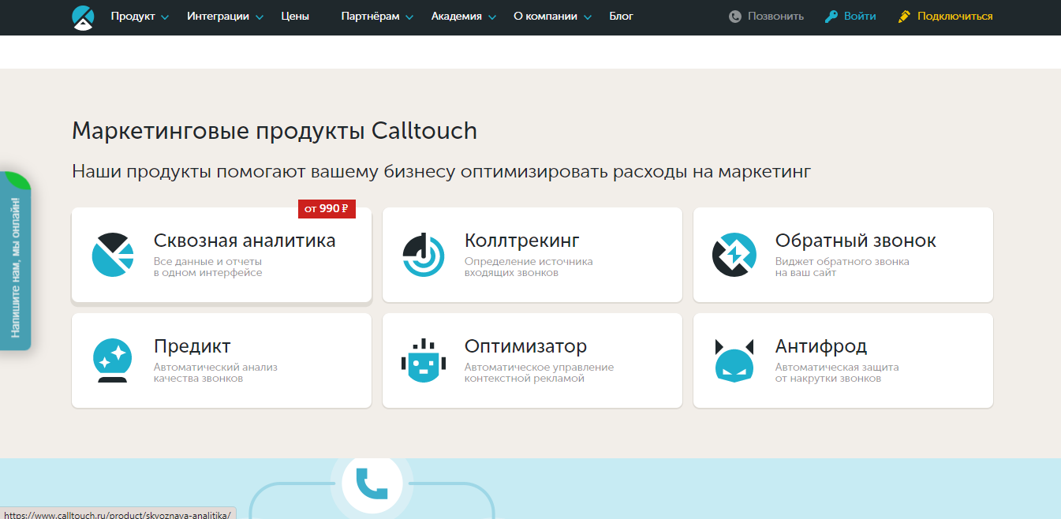Click the Сквозная аналитика pie chart icon

(x=114, y=255)
